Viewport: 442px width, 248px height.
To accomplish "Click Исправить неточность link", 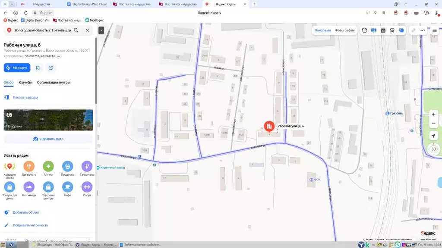I will [30, 225].
